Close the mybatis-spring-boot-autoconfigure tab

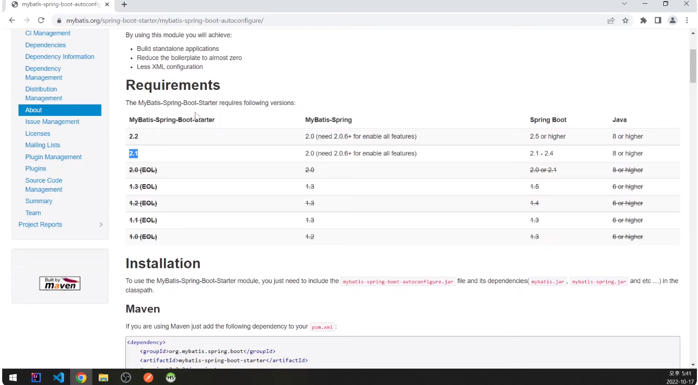(107, 4)
